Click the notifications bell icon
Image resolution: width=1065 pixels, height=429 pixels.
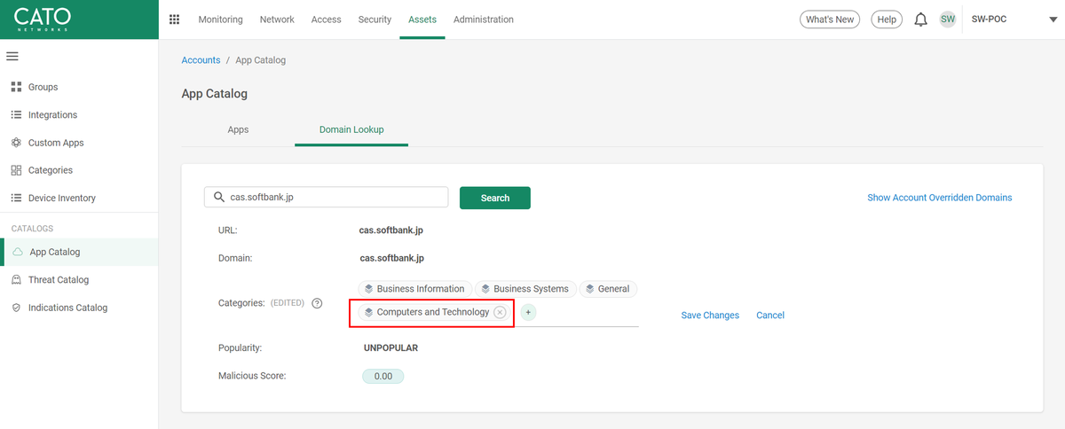(920, 19)
